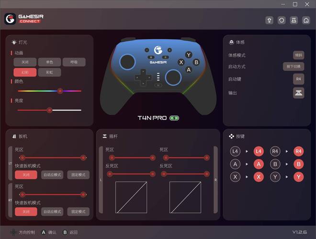Set LT quick trigger to 固定模式
This screenshot has height=239, width=316.
79,174
